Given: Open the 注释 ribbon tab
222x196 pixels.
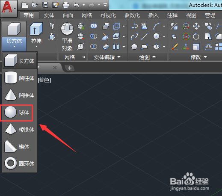Looking at the screenshot, I should (x=172, y=15).
